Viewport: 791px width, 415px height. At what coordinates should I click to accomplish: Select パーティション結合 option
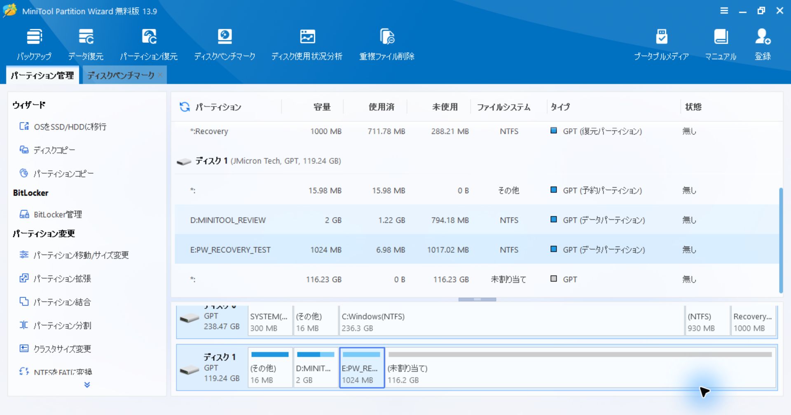tap(55, 302)
